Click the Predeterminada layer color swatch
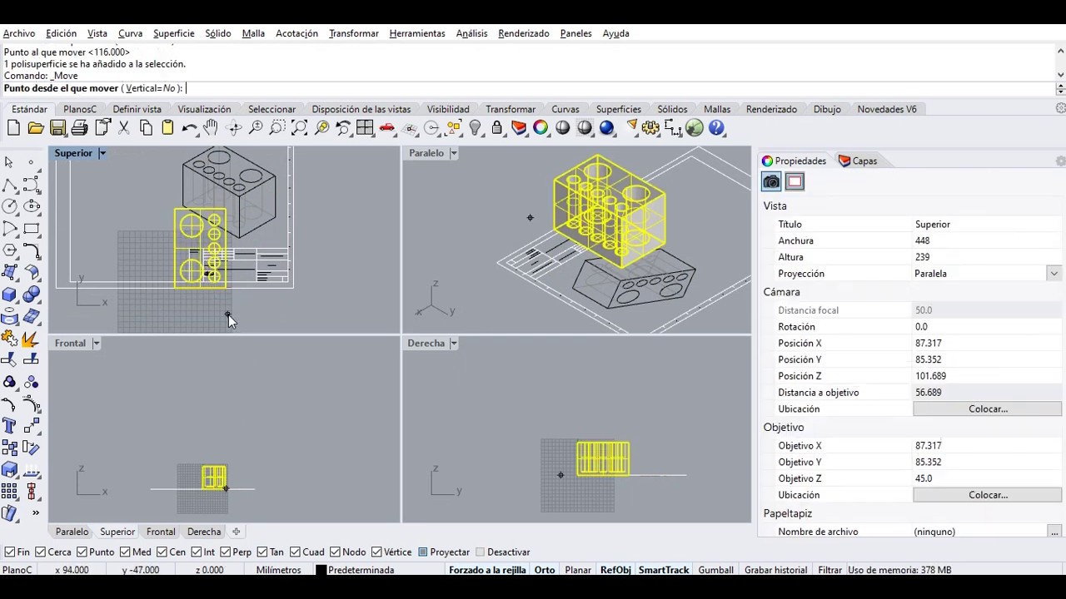This screenshot has width=1066, height=599. tap(321, 570)
